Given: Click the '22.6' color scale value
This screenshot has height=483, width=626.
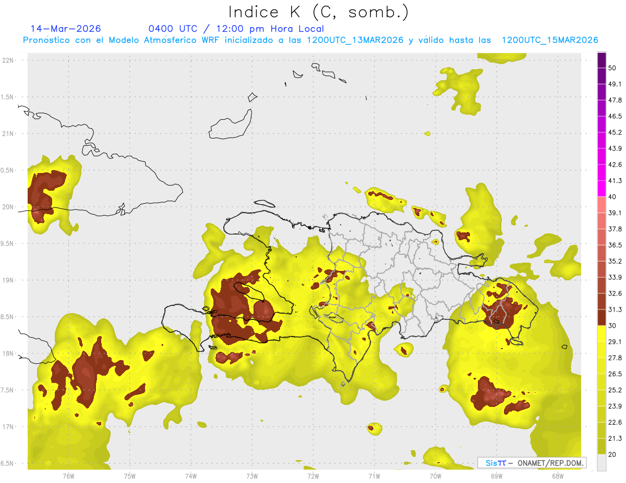Looking at the screenshot, I should 615,423.
